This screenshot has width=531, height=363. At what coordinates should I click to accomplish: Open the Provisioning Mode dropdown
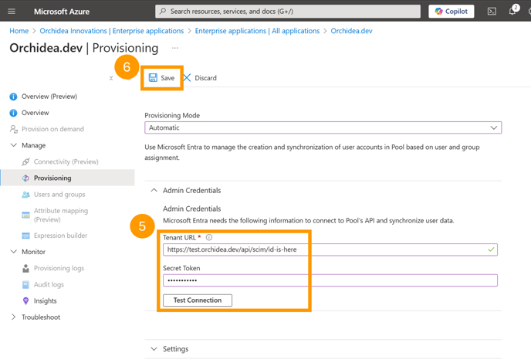[x=323, y=127]
